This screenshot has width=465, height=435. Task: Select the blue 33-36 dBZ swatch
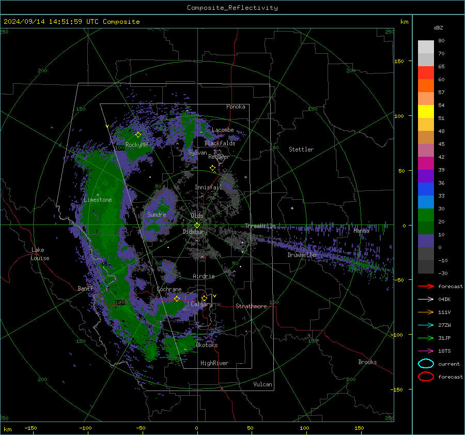(426, 189)
